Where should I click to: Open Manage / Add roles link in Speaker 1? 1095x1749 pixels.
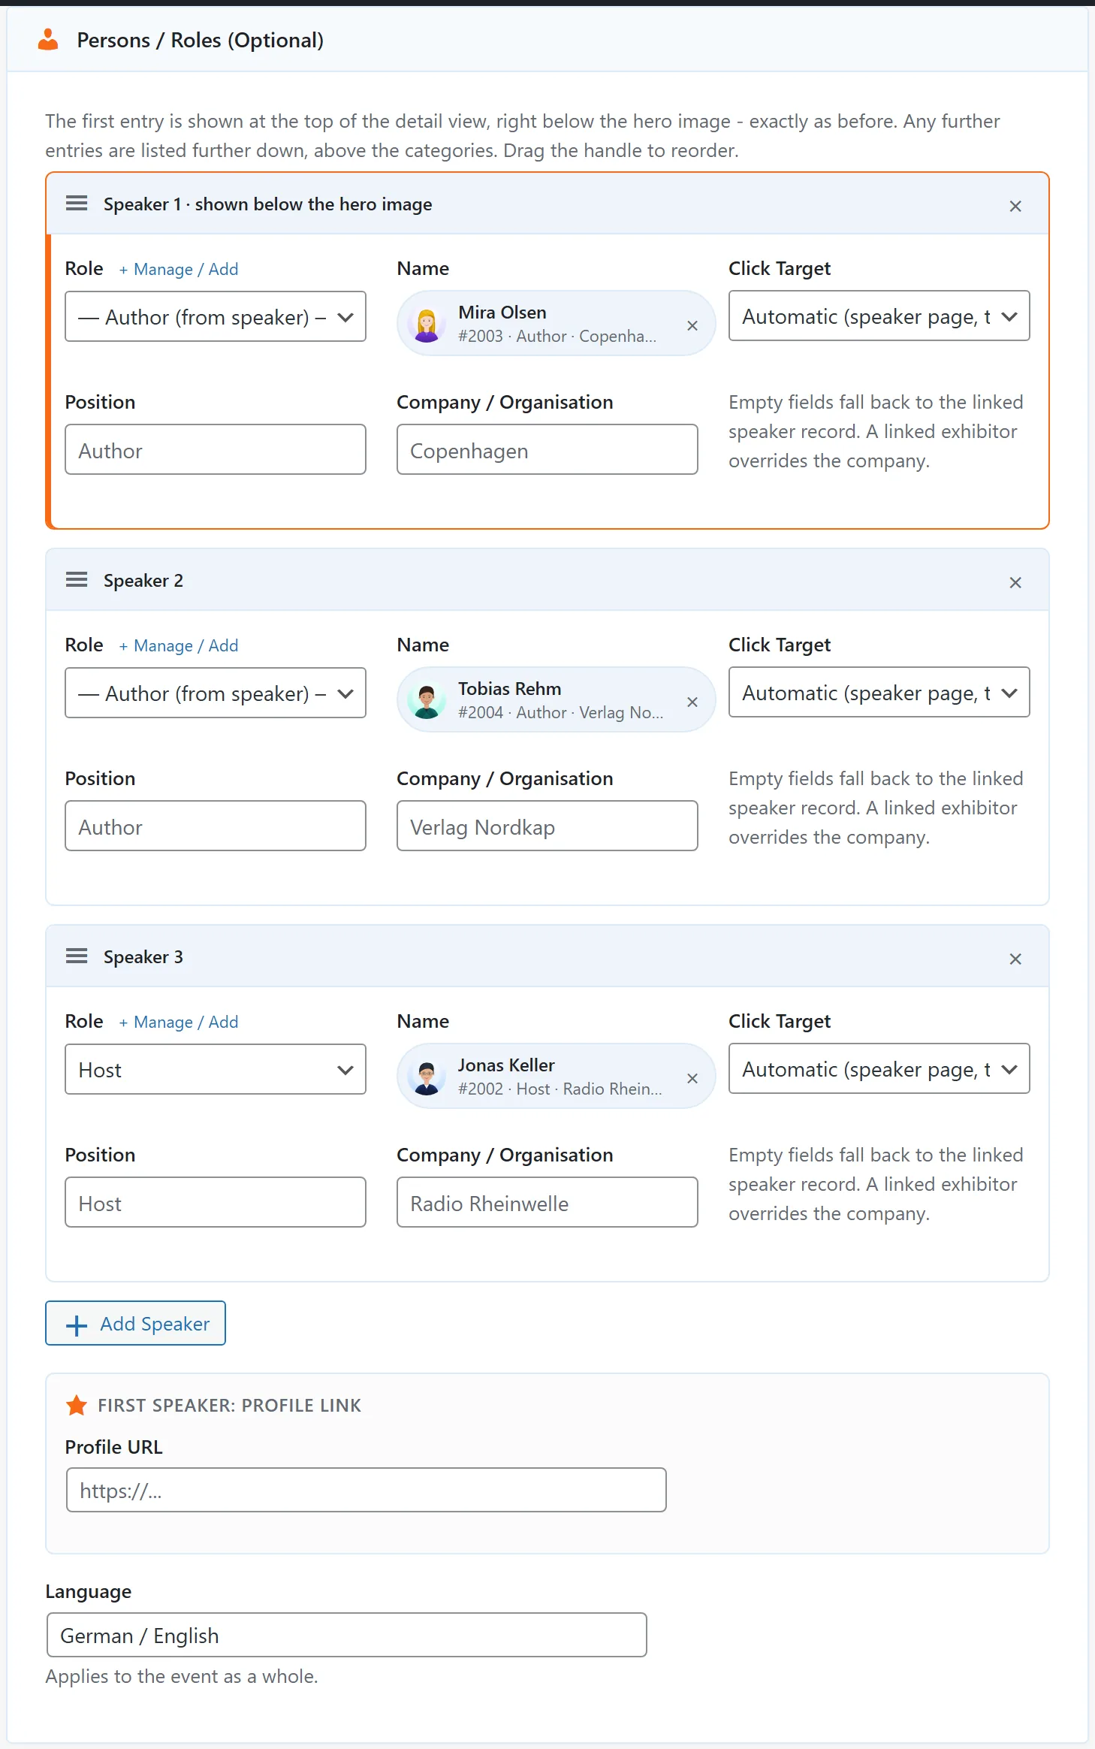pos(179,269)
